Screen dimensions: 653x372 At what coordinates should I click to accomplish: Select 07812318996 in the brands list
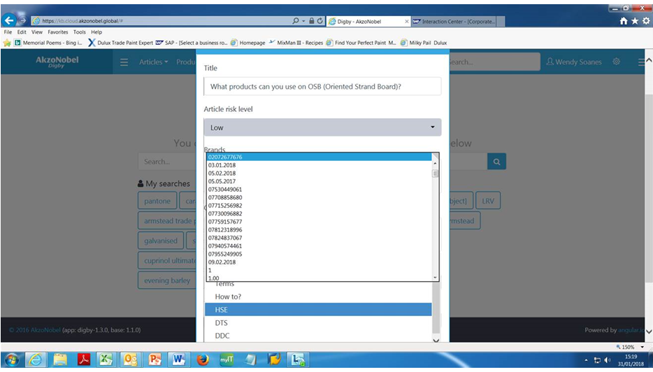click(319, 229)
